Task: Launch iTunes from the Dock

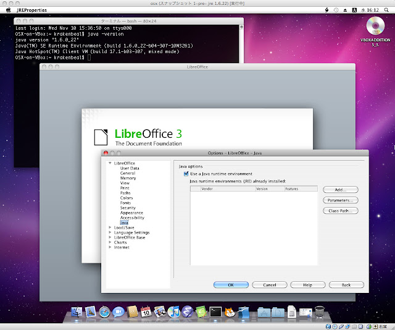Action: [x=174, y=312]
